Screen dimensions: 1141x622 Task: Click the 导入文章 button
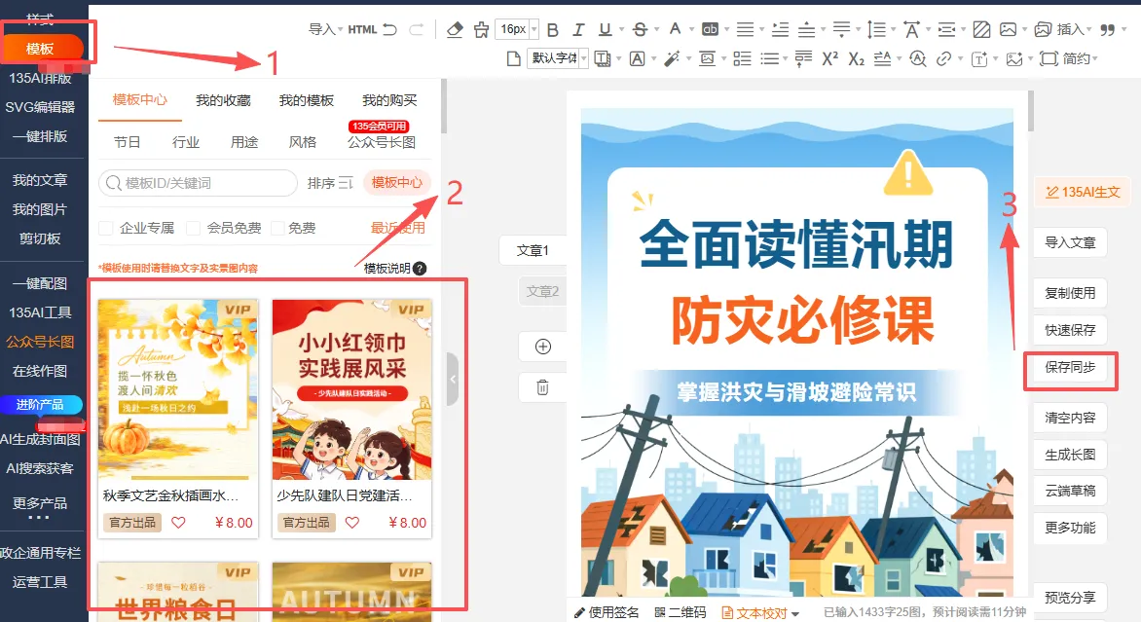pos(1070,242)
